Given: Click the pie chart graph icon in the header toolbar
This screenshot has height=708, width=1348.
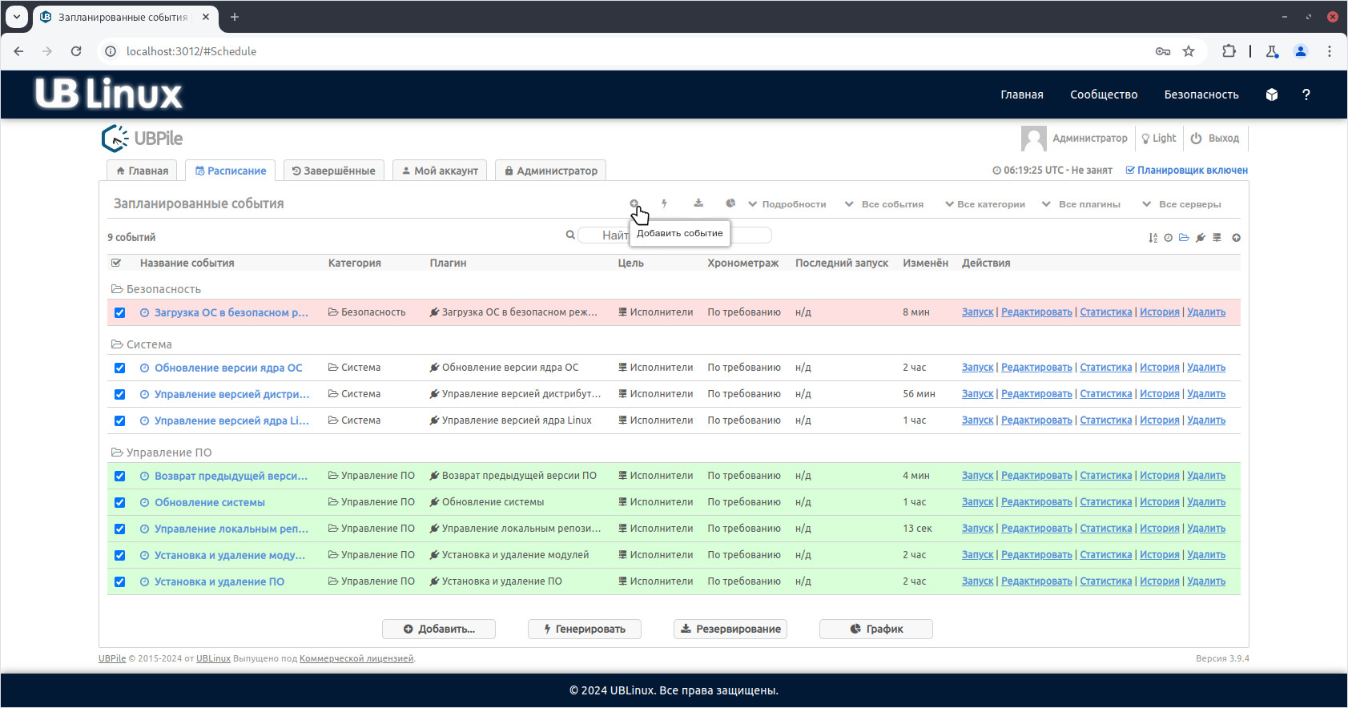Looking at the screenshot, I should pyautogui.click(x=730, y=203).
